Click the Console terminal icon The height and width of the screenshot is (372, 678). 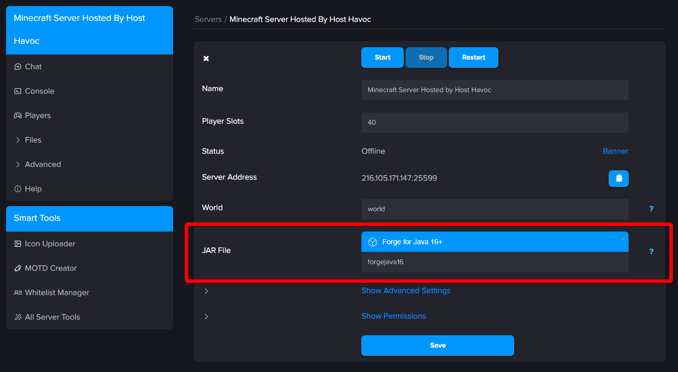tap(18, 91)
